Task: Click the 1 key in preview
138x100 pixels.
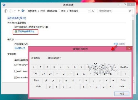Action: pos(41,67)
